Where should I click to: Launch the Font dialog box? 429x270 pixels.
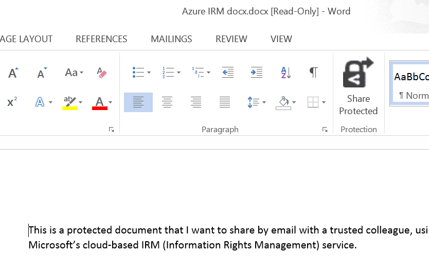tap(111, 130)
